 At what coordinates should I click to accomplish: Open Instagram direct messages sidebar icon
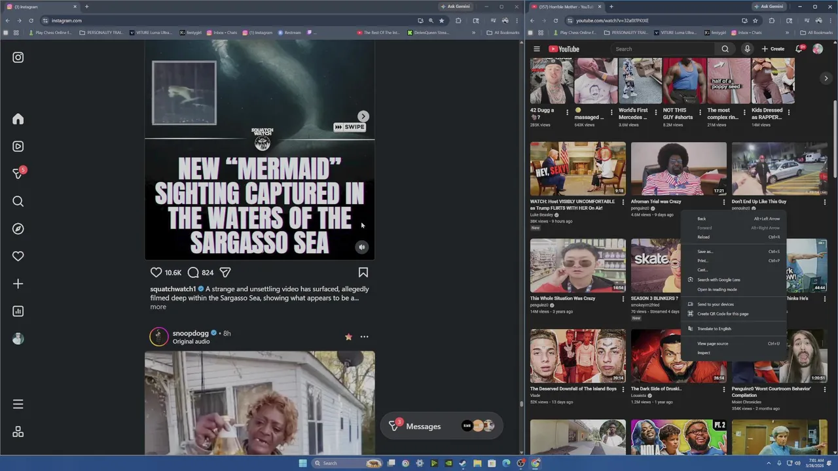click(x=18, y=174)
